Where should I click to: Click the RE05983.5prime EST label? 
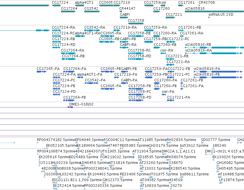134,146
